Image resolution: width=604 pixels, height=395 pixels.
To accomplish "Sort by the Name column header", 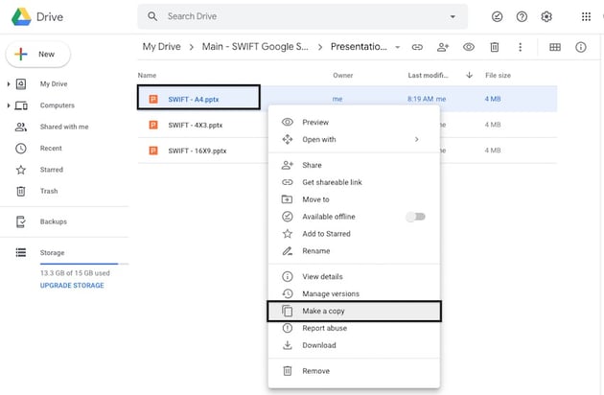I will pos(147,75).
